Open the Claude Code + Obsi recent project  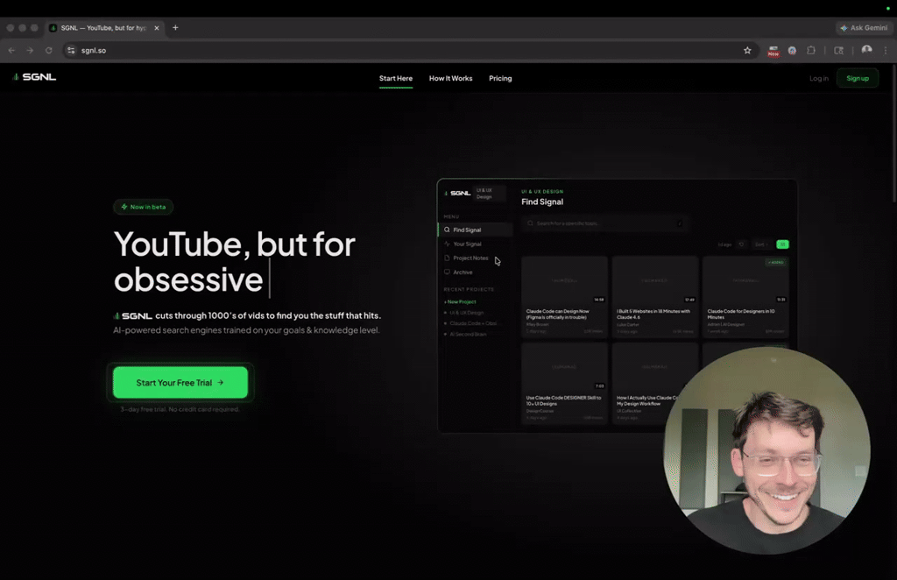pos(471,323)
